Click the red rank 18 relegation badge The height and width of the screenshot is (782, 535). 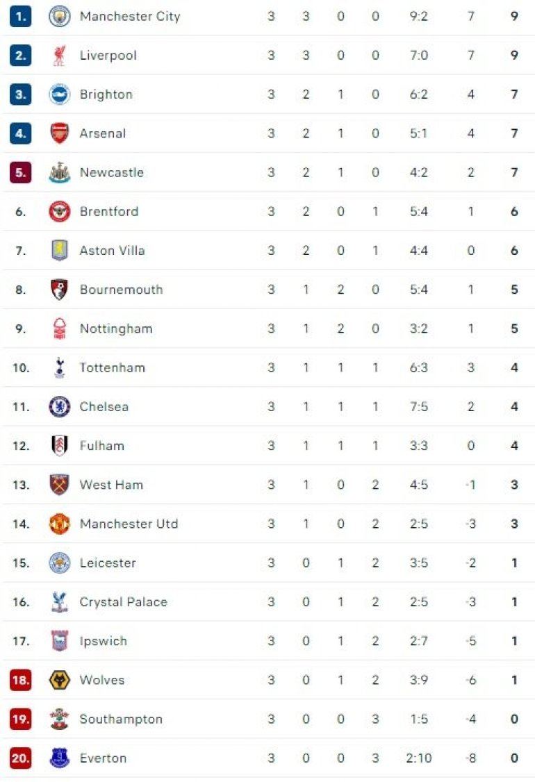[x=21, y=680]
